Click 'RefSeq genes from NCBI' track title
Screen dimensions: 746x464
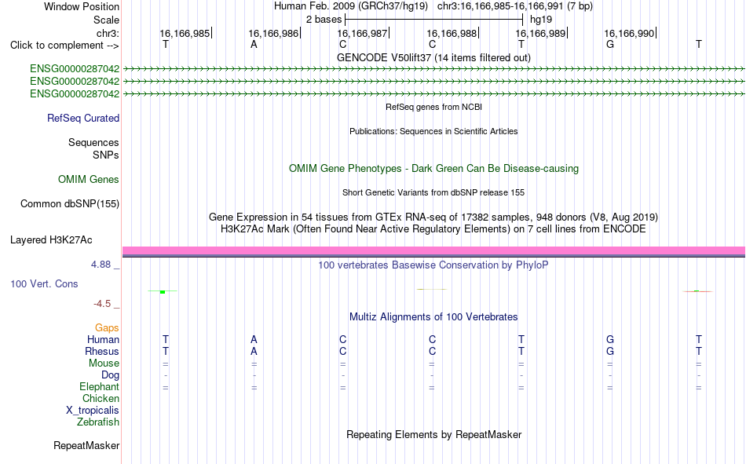[433, 107]
